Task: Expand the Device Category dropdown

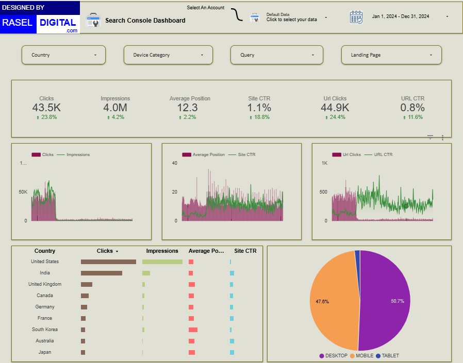Action: click(x=168, y=55)
